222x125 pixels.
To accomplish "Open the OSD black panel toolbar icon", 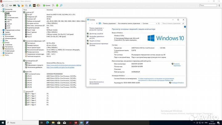I will coord(34,5).
